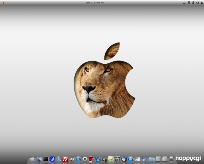Open FileZilla from the dock
Screen dimensions: 204x164
[x=65, y=159]
